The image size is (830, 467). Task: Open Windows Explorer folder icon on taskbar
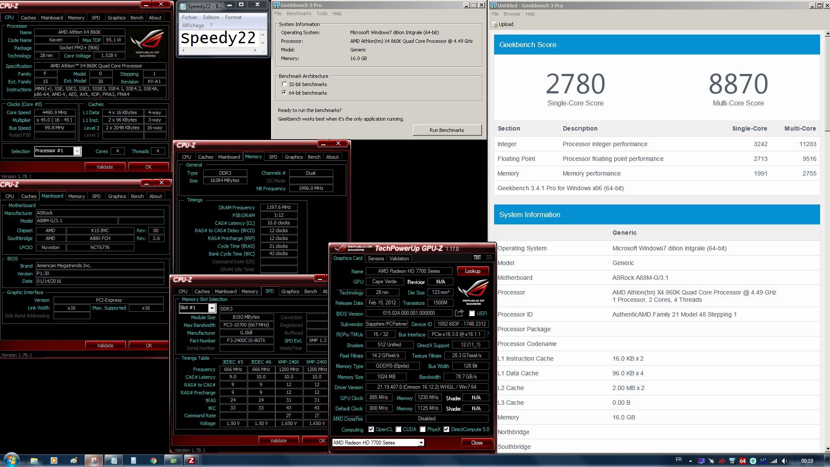pyautogui.click(x=34, y=461)
